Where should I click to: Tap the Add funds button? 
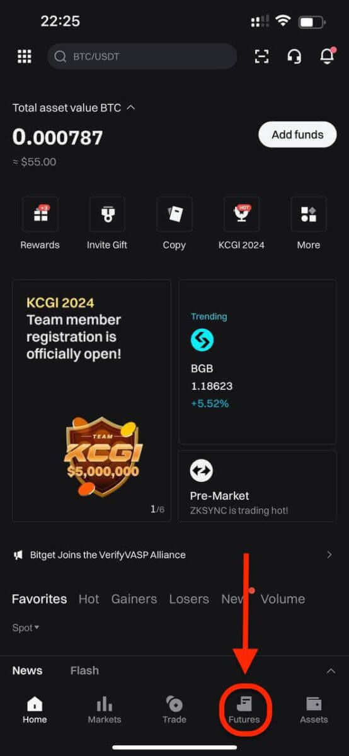[x=297, y=135]
